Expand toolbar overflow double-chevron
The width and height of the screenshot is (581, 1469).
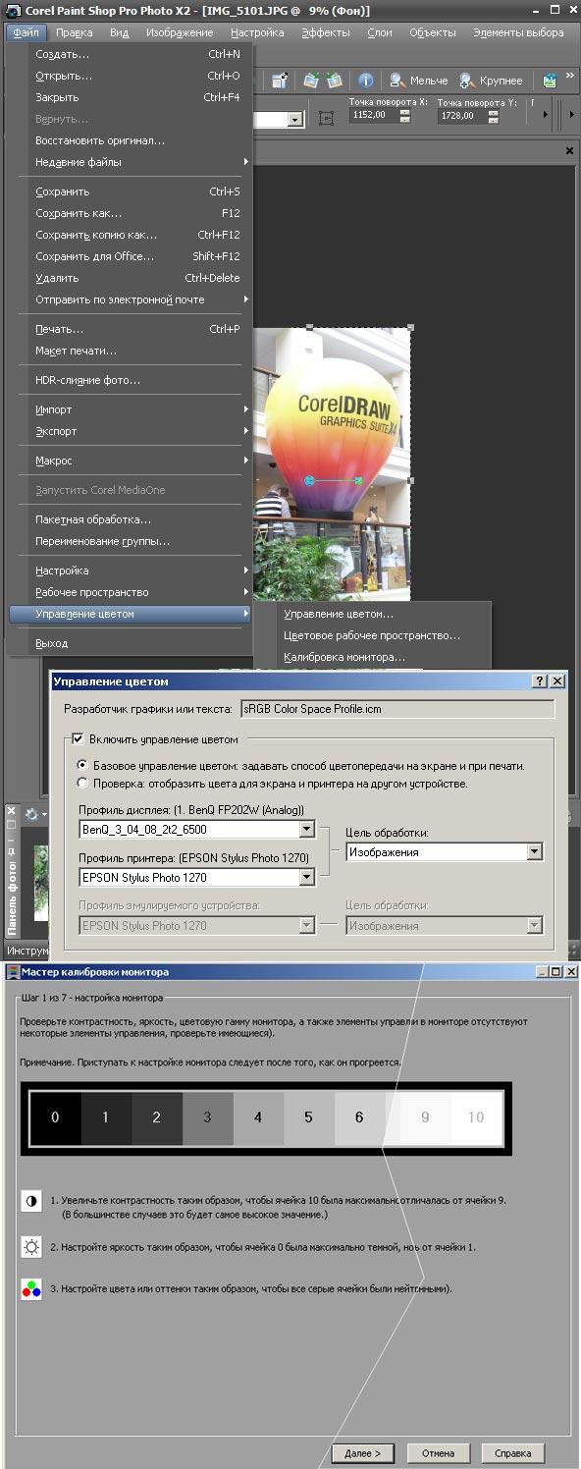click(x=569, y=75)
